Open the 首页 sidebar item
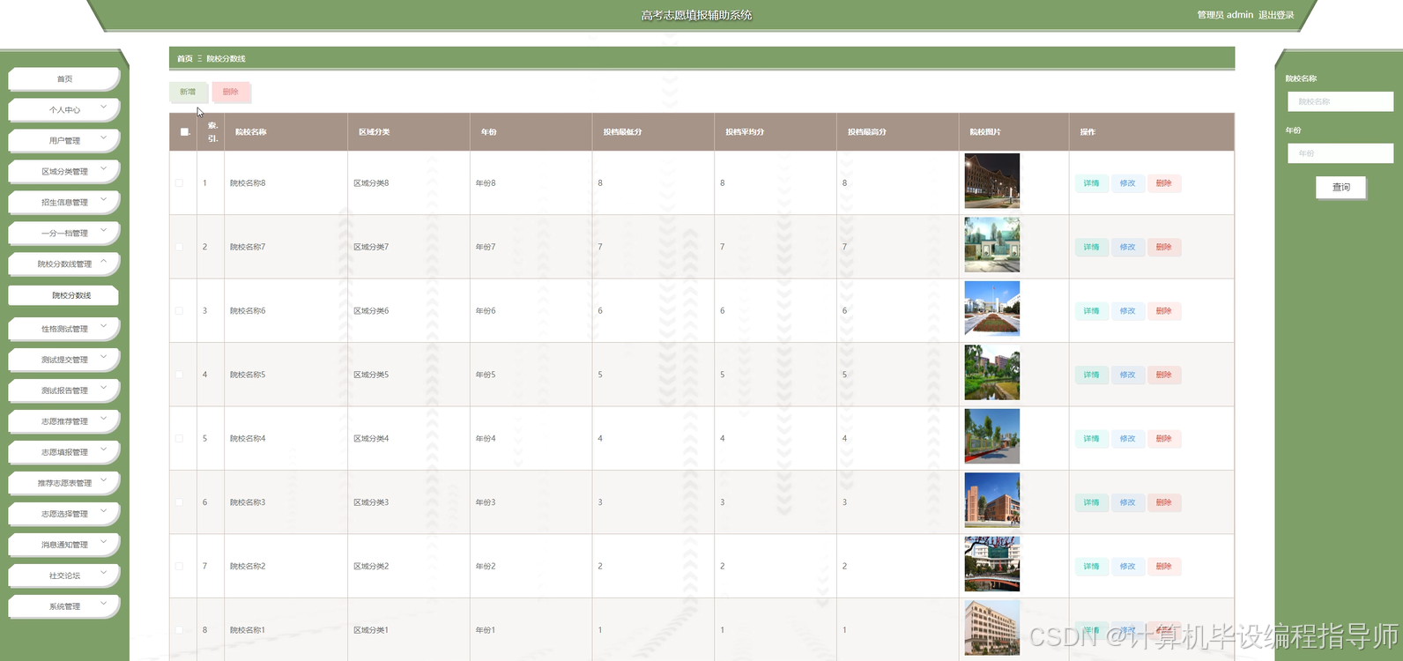This screenshot has height=661, width=1403. 64,78
